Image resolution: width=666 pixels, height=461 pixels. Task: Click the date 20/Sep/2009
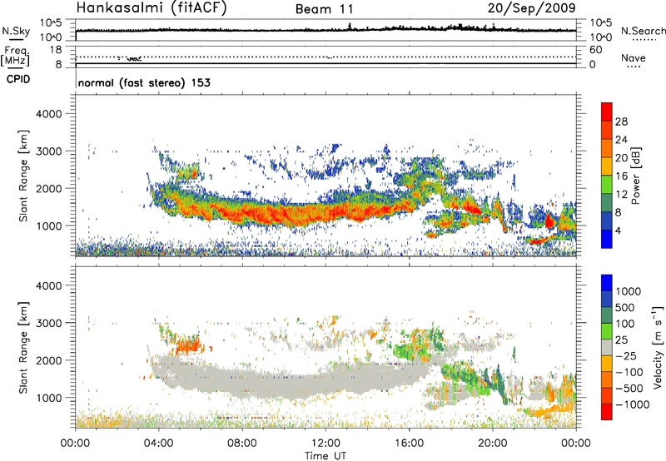tap(531, 7)
